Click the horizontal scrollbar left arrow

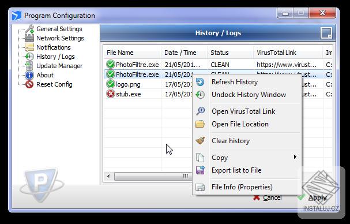pos(108,176)
